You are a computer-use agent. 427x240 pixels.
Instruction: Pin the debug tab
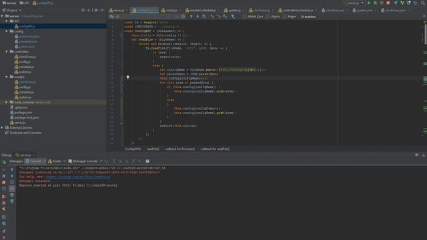(4, 231)
